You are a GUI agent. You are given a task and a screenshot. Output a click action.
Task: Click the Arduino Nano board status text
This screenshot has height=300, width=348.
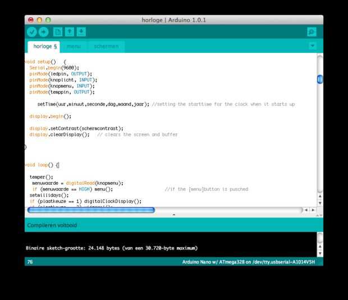[249, 262]
